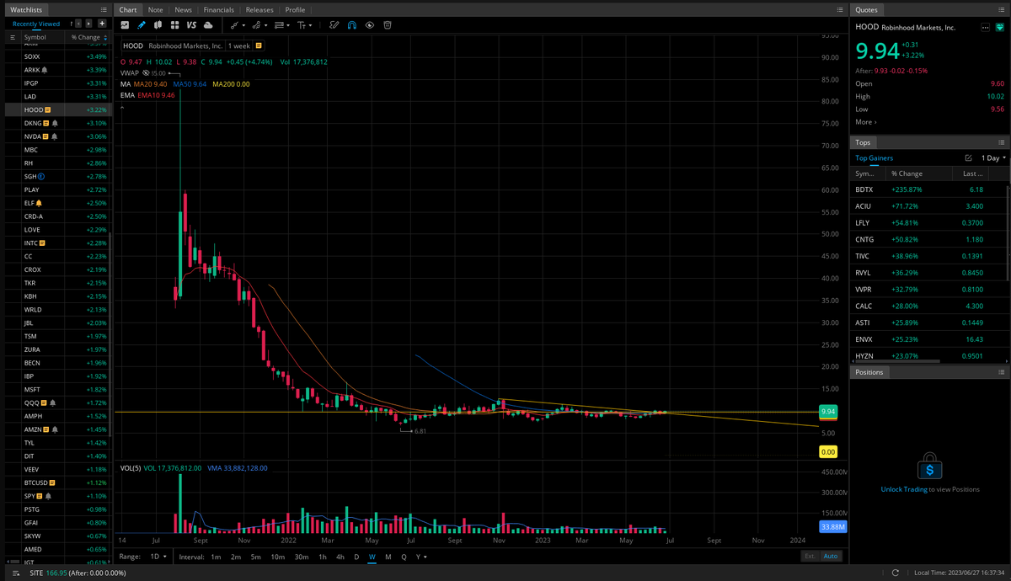The width and height of the screenshot is (1011, 581).
Task: Open Positions panel menu icon
Action: point(1002,371)
